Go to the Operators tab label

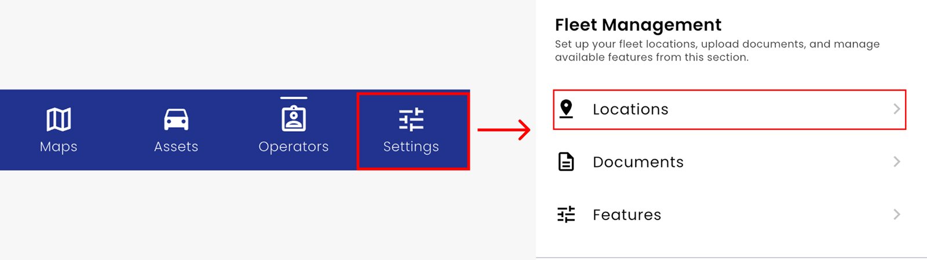(294, 147)
